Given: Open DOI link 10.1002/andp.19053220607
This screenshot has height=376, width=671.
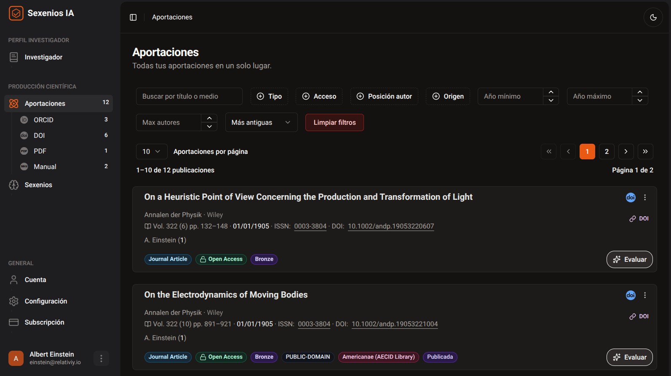Looking at the screenshot, I should click(x=390, y=226).
